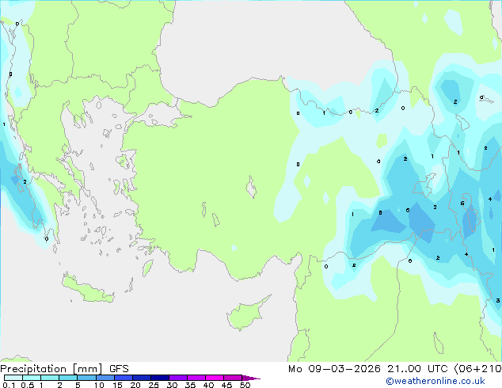This screenshot has height=388, width=502.
Task: Click the 0.1–0.5 mm lightest legend swatch
Action: tap(13, 378)
